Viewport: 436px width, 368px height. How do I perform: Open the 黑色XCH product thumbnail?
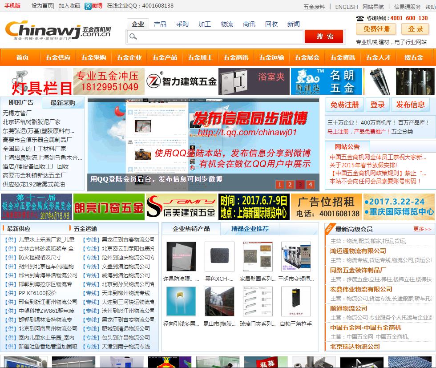(x=219, y=256)
